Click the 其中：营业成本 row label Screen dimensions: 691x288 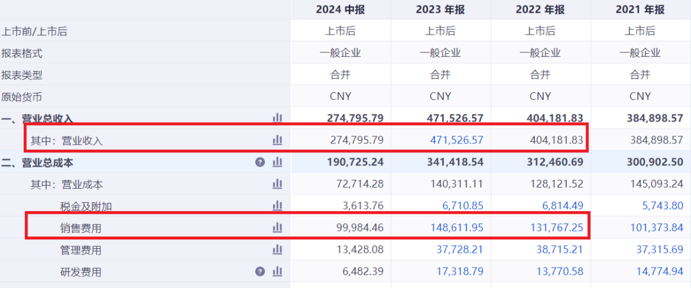tap(67, 184)
